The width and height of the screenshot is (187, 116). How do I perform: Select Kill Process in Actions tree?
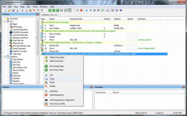[17, 27]
